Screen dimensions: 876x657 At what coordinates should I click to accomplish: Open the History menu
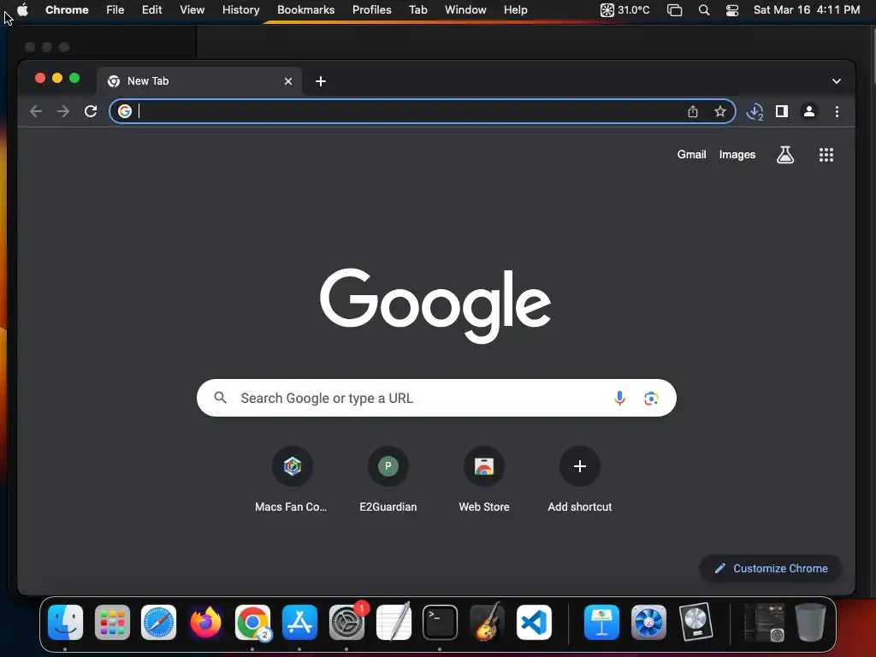click(240, 10)
